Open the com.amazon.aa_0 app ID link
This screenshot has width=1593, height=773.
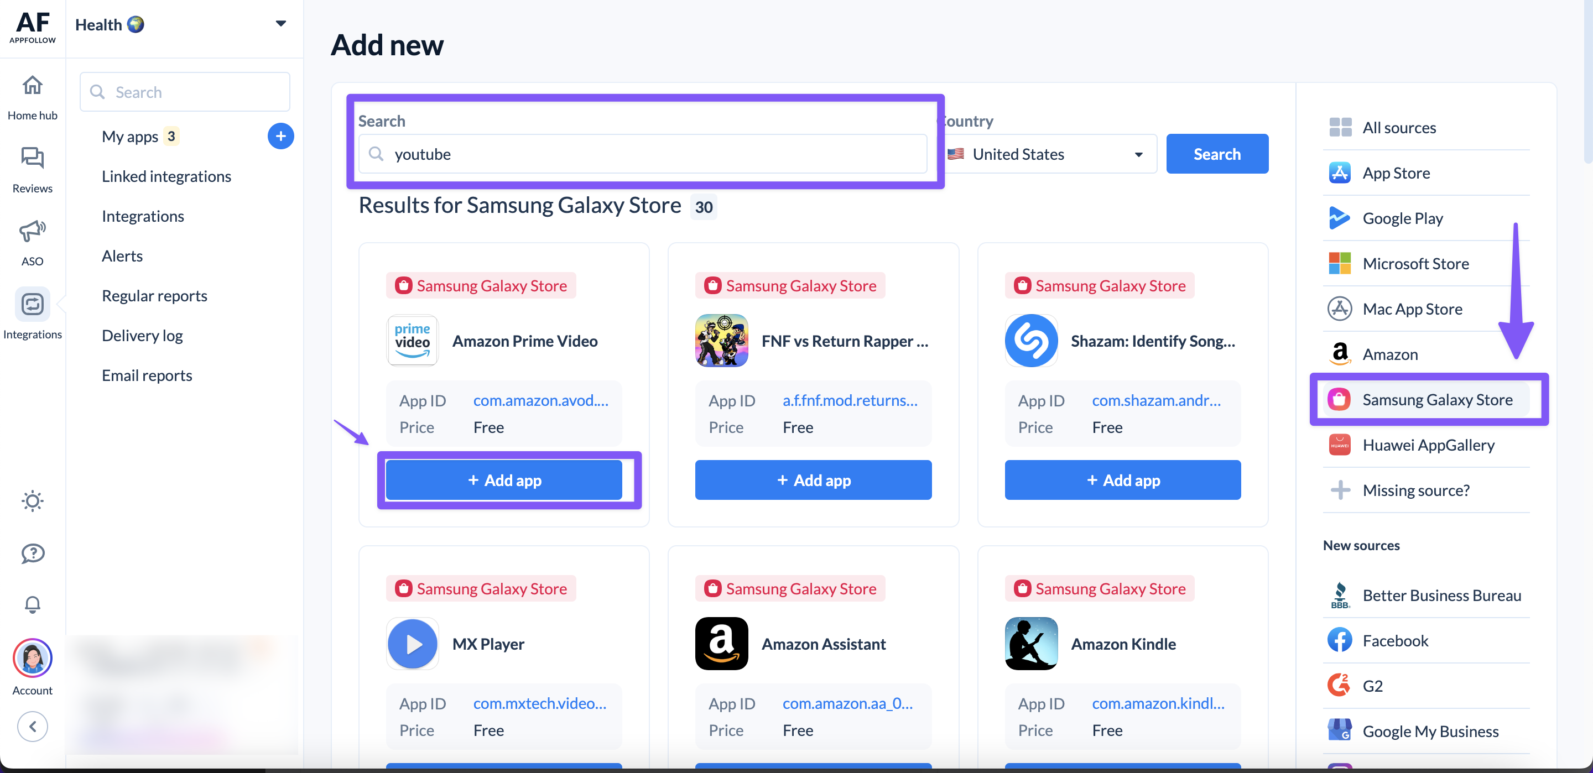coord(847,704)
